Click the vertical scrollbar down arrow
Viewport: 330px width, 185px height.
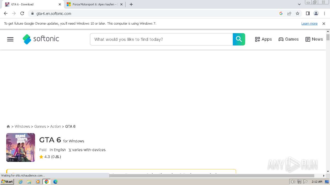click(328, 171)
